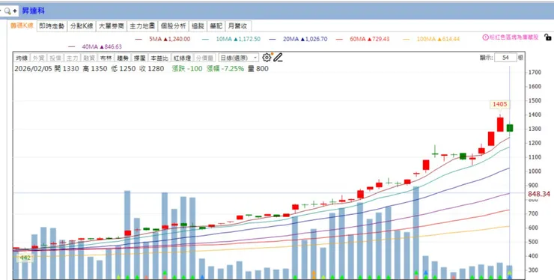
Task: Click the 顯示 bar count input field
Action: pos(505,57)
